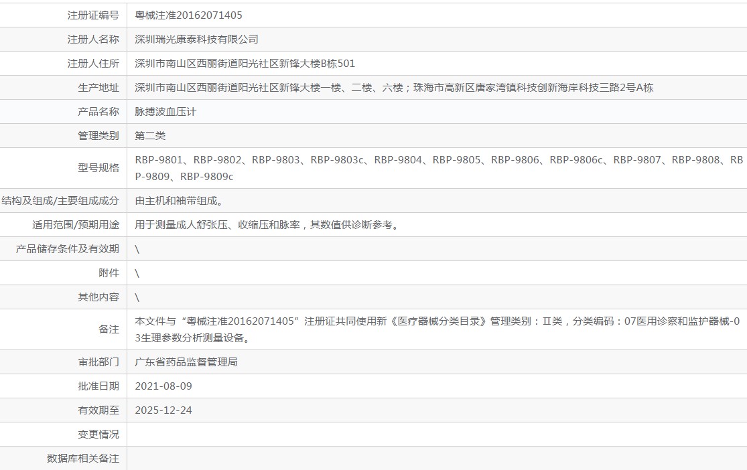Click the 有效期至 label
The image size is (747, 470).
click(x=98, y=410)
